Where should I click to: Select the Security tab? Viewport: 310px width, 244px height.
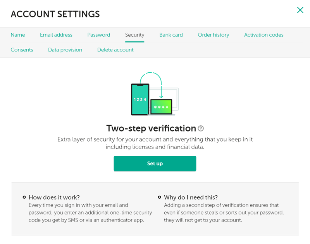click(x=134, y=35)
